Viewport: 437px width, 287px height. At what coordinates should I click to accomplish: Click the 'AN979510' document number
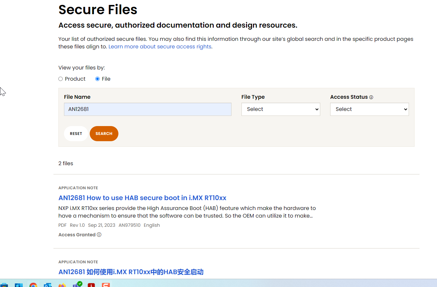coord(130,225)
